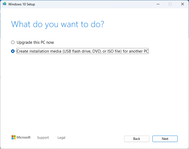Click the "Create installation media" option label text
The image size is (189, 149).
point(82,51)
